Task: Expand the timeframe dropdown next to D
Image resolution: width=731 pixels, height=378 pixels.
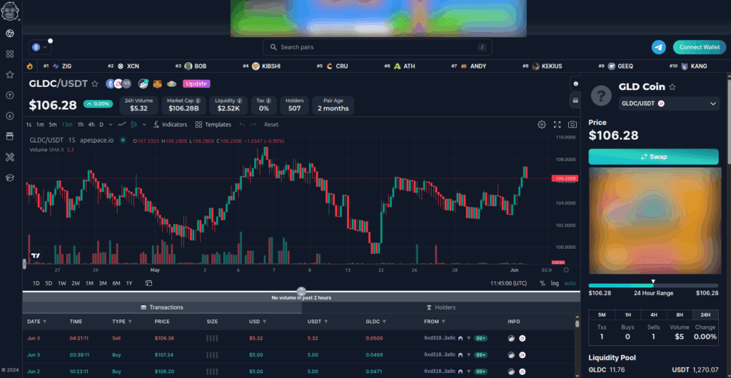Action: tap(111, 124)
